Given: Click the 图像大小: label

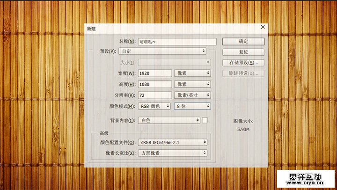Looking at the screenshot, I should 243,121.
